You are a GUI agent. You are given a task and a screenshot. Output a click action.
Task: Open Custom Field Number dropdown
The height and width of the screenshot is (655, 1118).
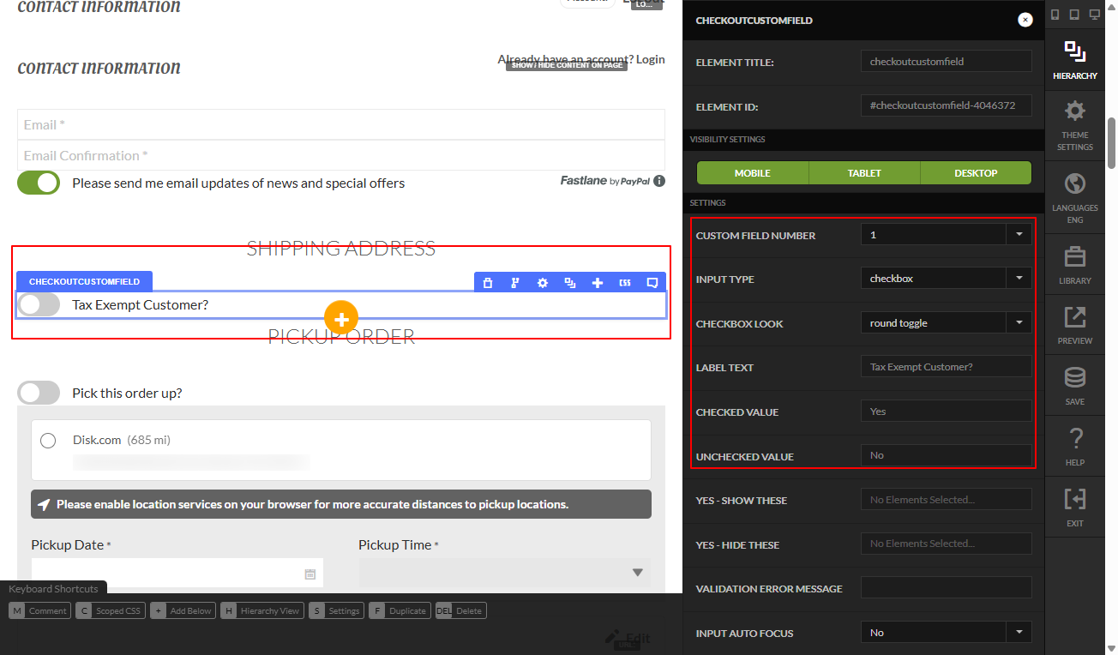pos(946,234)
